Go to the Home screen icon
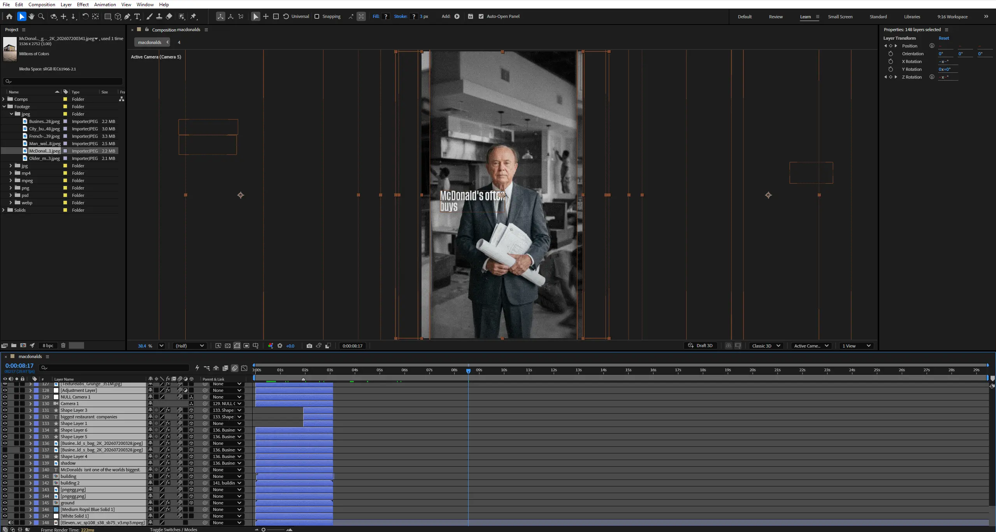Image resolution: width=996 pixels, height=532 pixels. pos(9,16)
